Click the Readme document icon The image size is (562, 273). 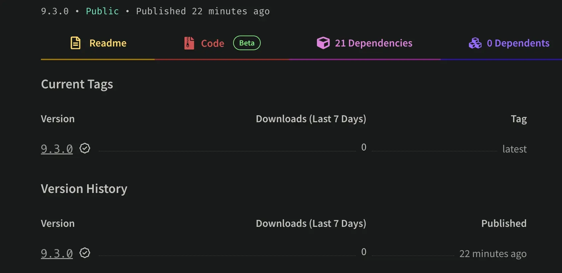(x=75, y=43)
